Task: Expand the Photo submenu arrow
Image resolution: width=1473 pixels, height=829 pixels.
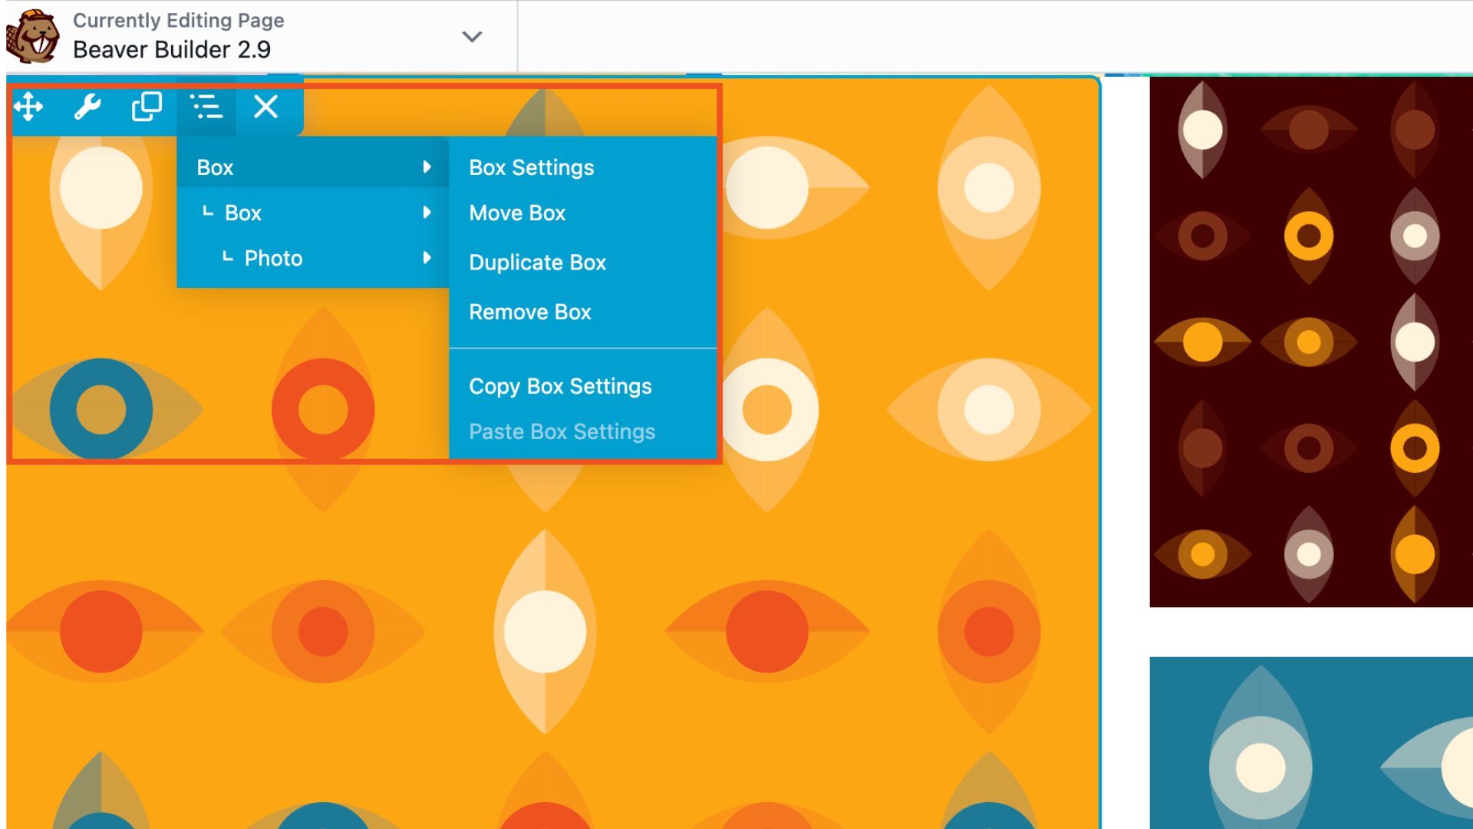Action: tap(427, 257)
